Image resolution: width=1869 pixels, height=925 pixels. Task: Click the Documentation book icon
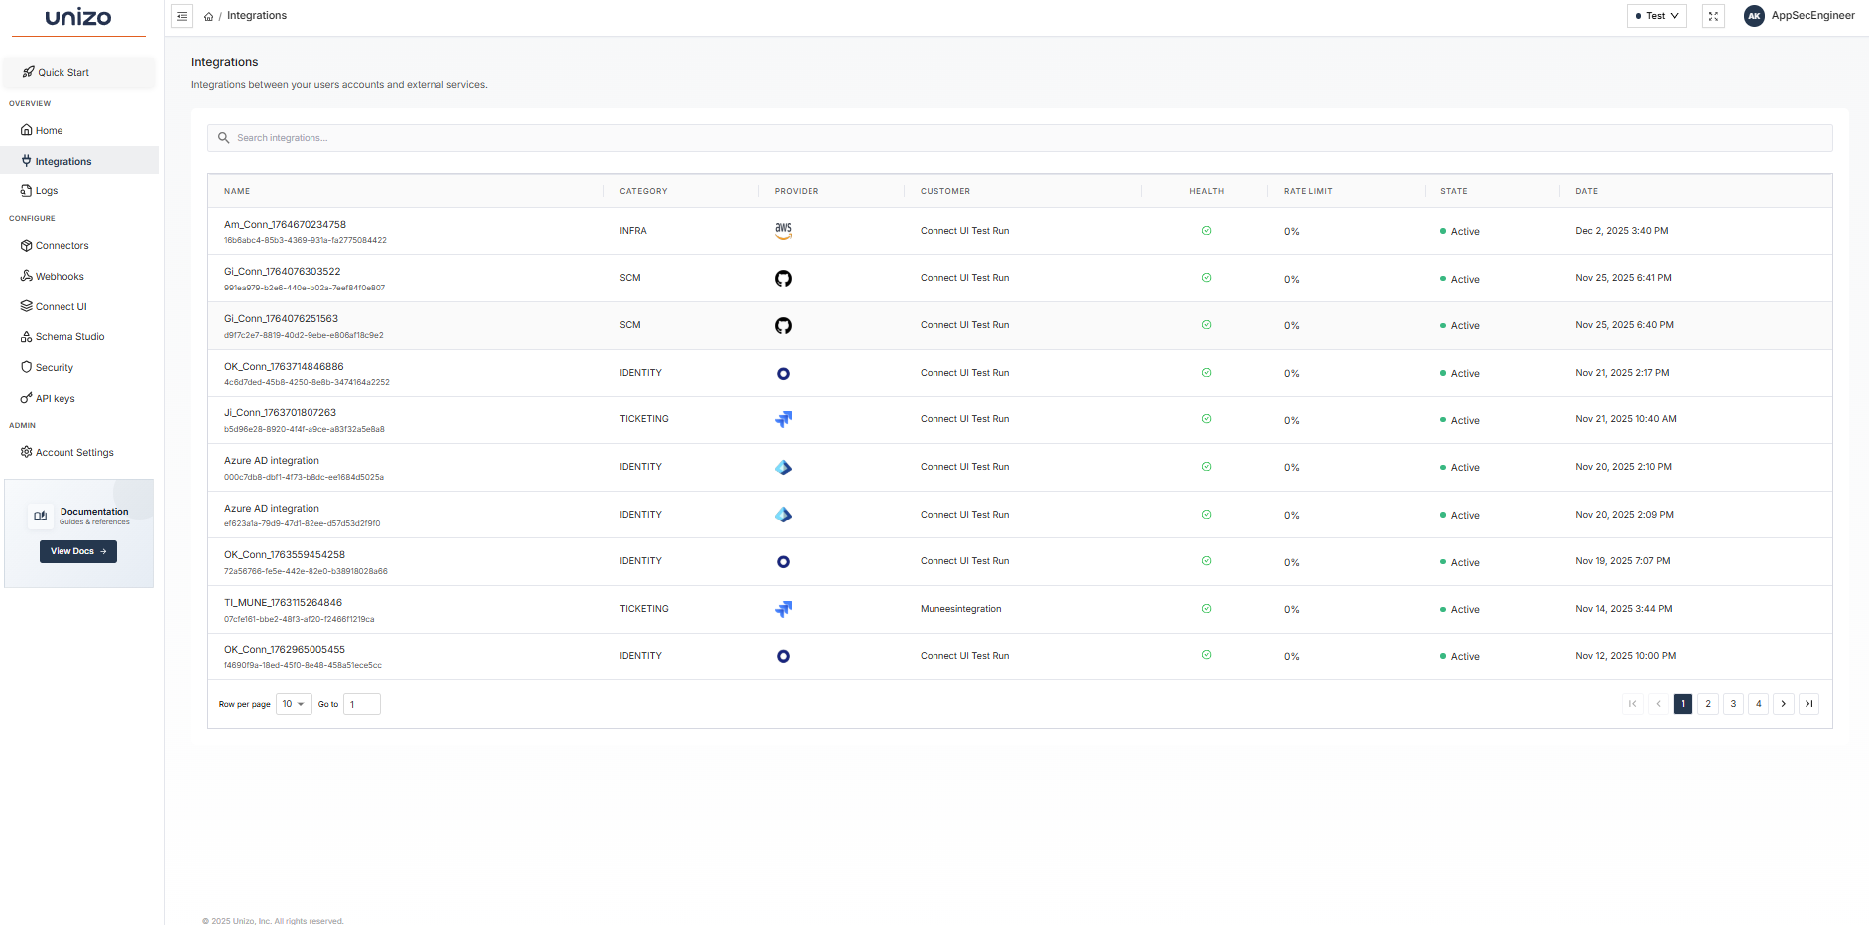41,516
